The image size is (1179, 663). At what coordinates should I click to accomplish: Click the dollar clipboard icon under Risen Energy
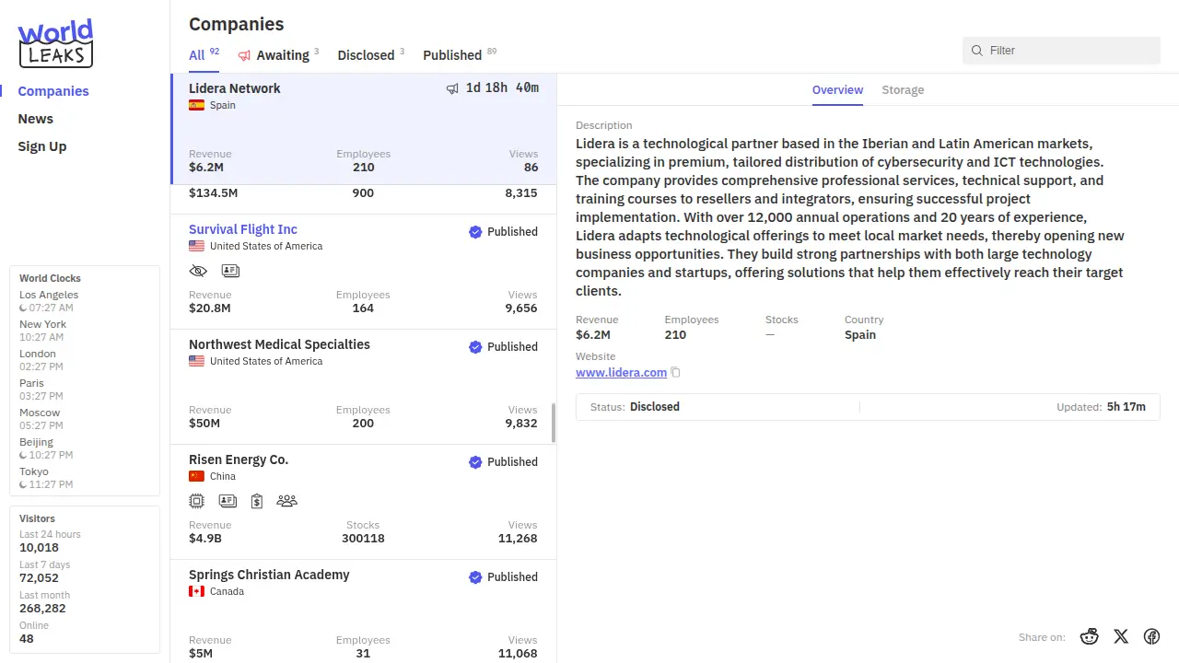tap(257, 501)
